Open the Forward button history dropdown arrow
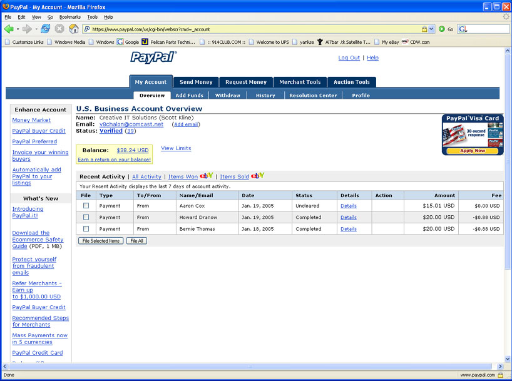Image resolution: width=512 pixels, height=381 pixels. pos(36,29)
